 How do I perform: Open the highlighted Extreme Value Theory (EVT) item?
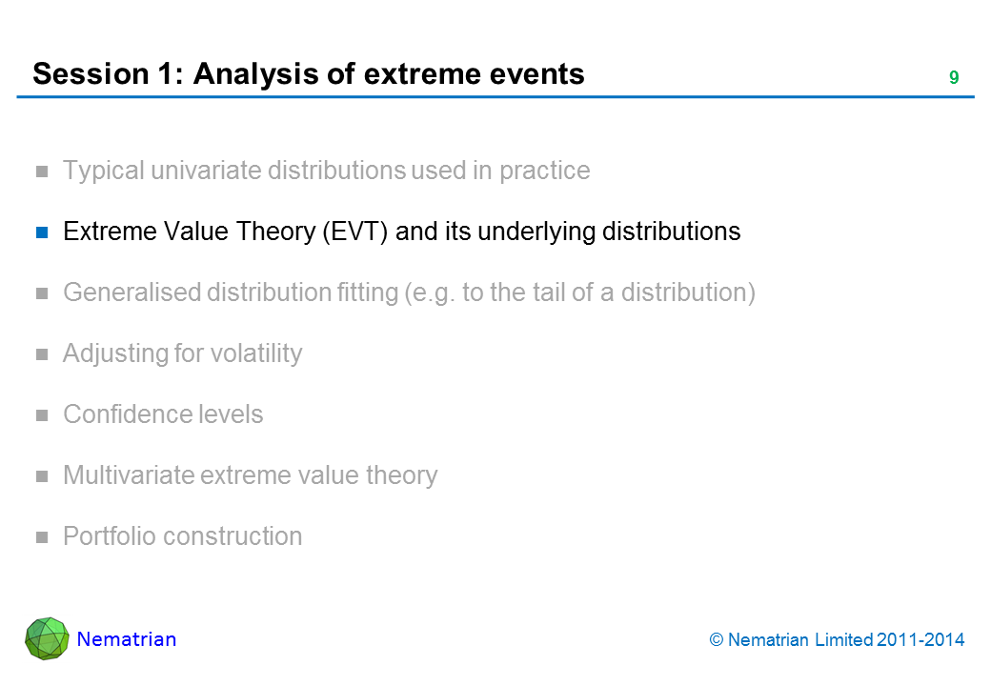[x=401, y=232]
